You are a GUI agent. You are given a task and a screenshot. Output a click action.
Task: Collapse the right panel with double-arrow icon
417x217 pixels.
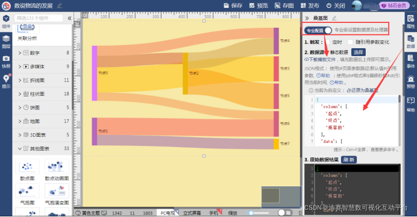[307, 18]
